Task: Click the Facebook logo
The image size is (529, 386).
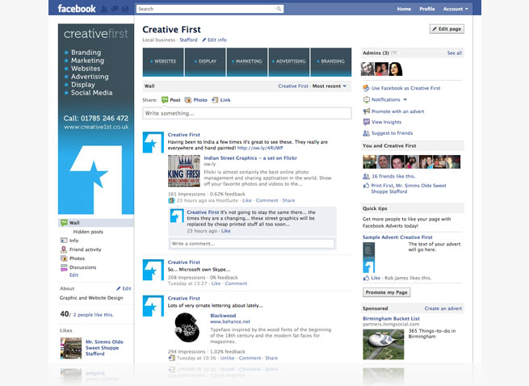Action: 77,8
